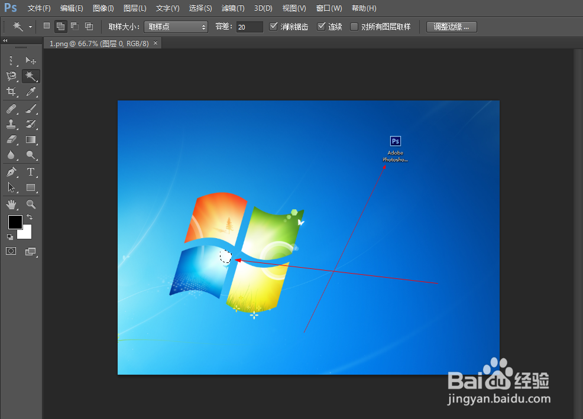Select the Clone Stamp tool
The width and height of the screenshot is (583, 419).
coord(11,124)
